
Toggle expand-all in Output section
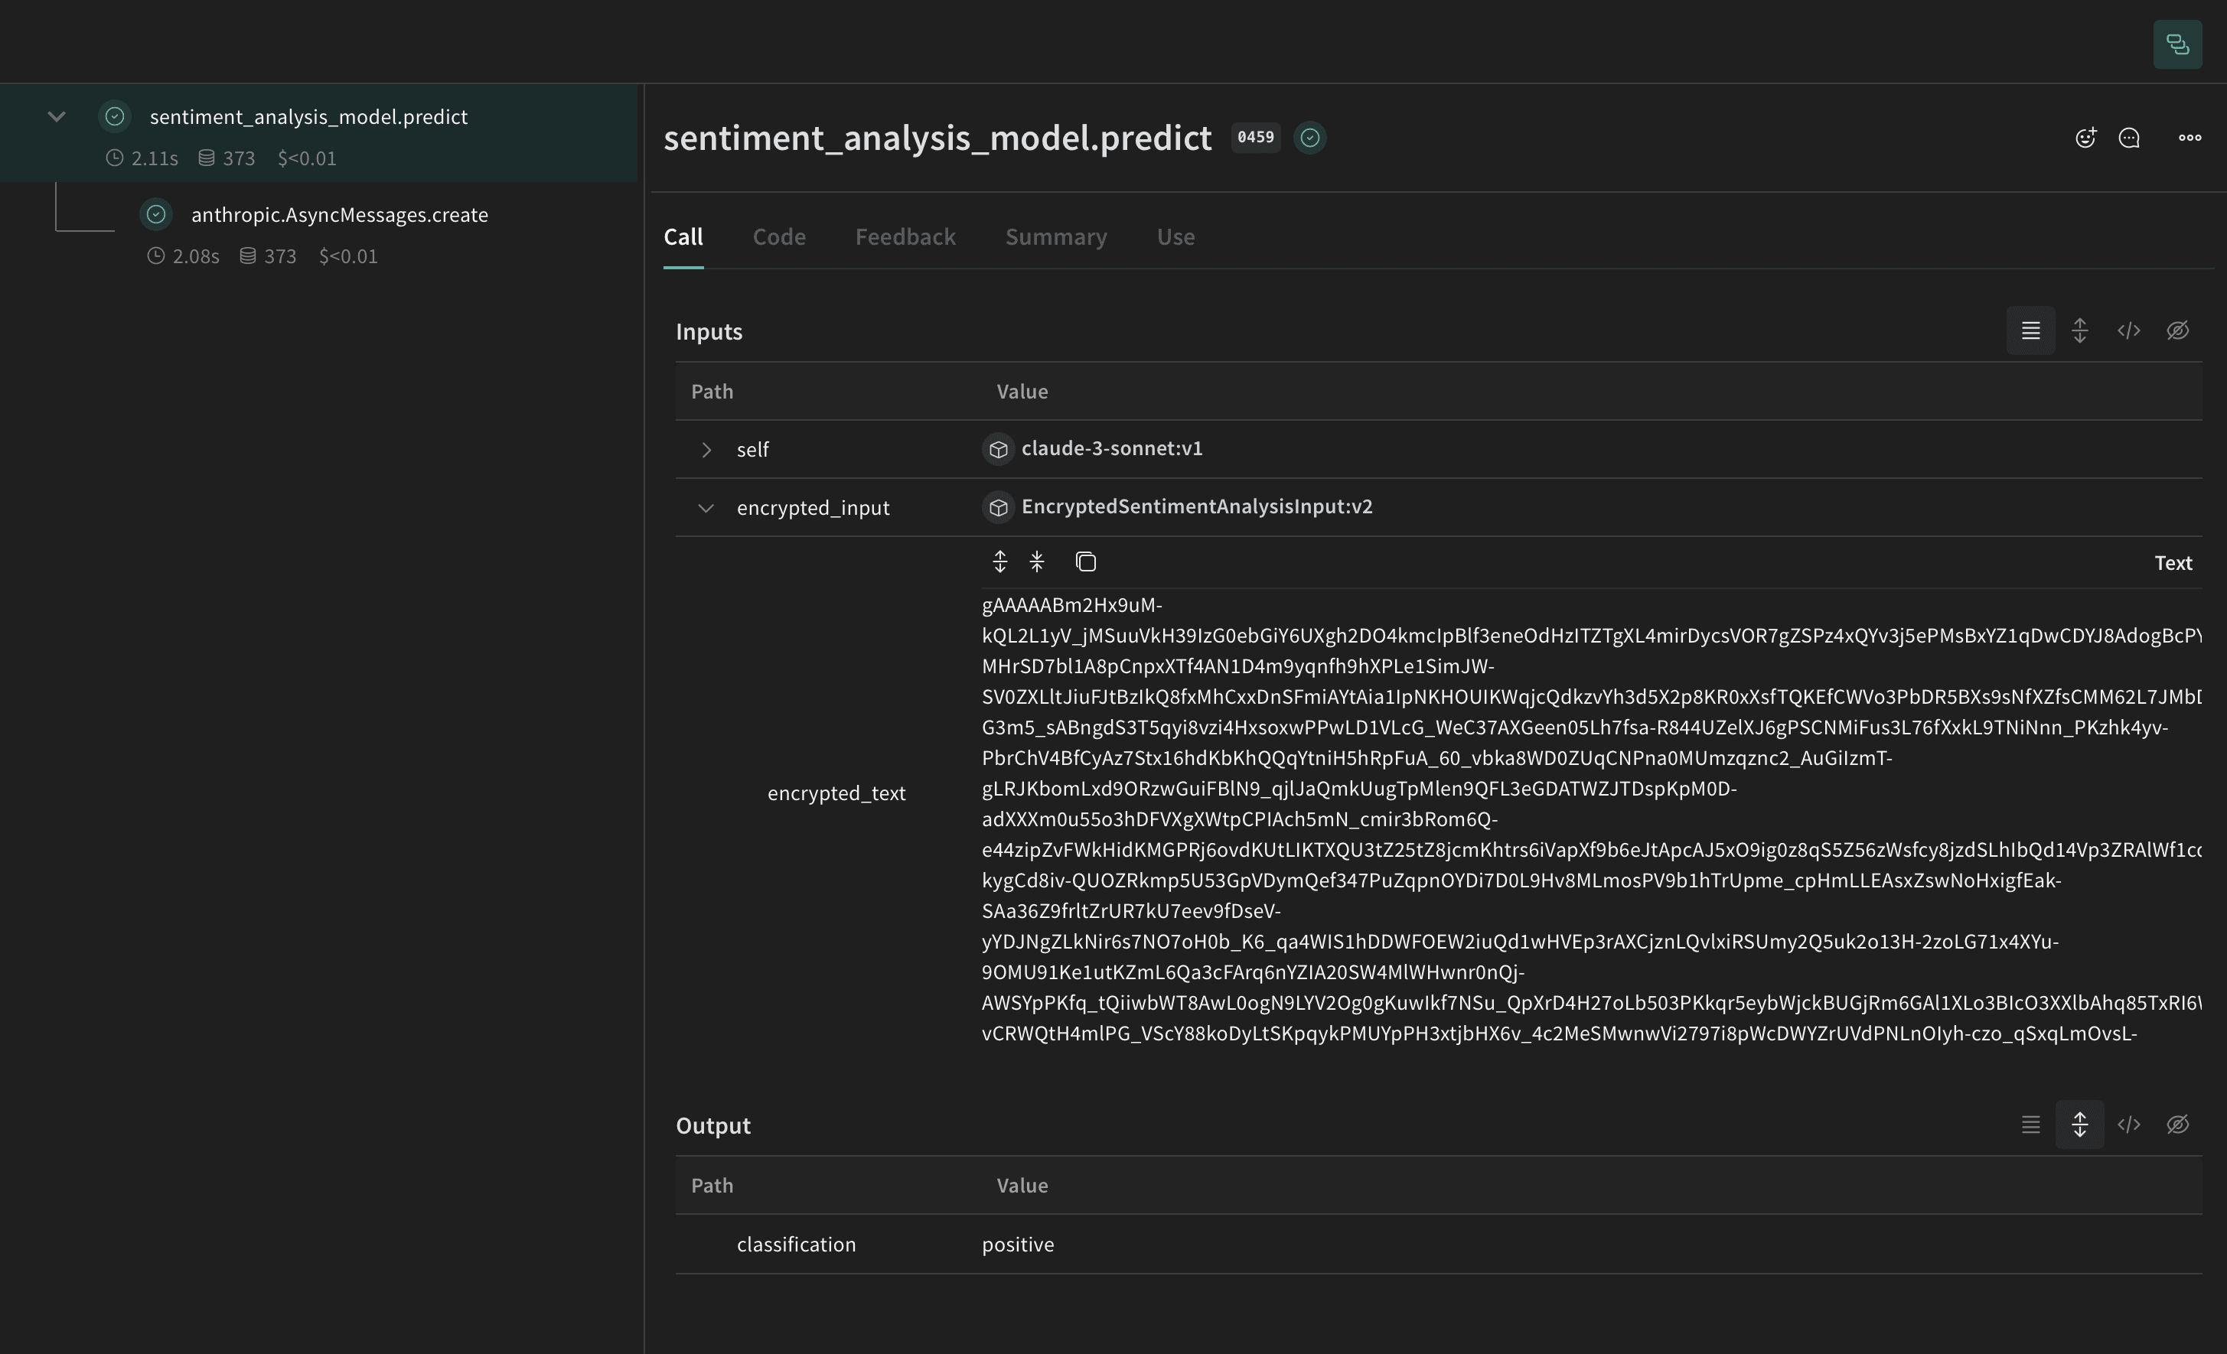pyautogui.click(x=2079, y=1125)
